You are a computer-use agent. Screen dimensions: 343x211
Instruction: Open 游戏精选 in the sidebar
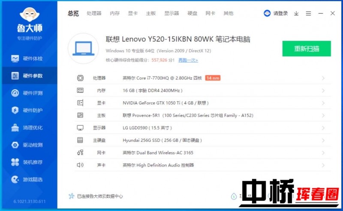click(29, 179)
